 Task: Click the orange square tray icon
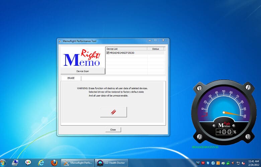point(218,163)
